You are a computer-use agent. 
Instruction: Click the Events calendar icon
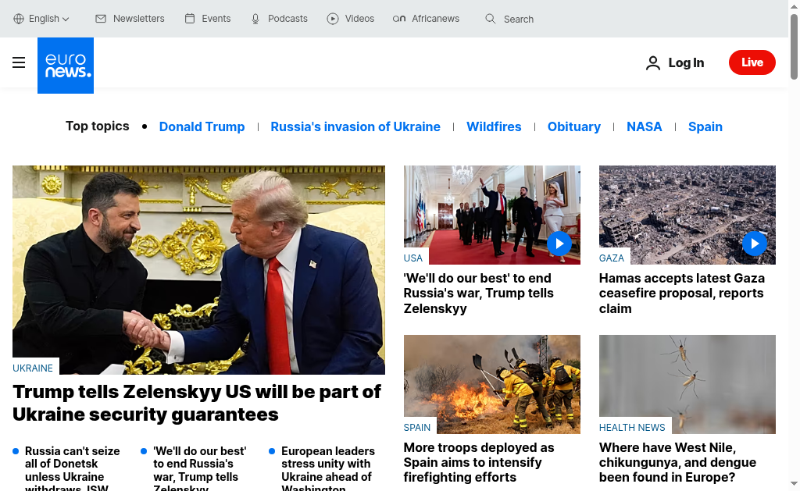click(190, 19)
